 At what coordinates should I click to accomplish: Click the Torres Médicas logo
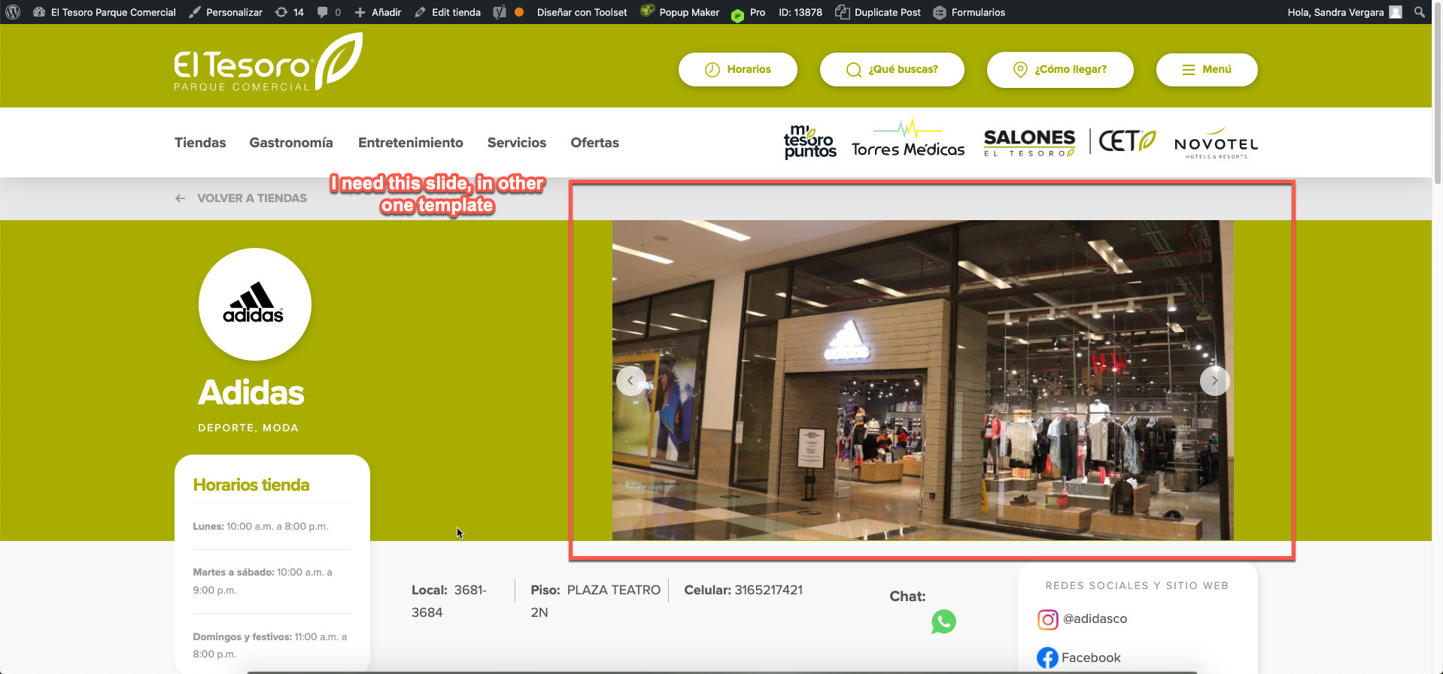908,140
